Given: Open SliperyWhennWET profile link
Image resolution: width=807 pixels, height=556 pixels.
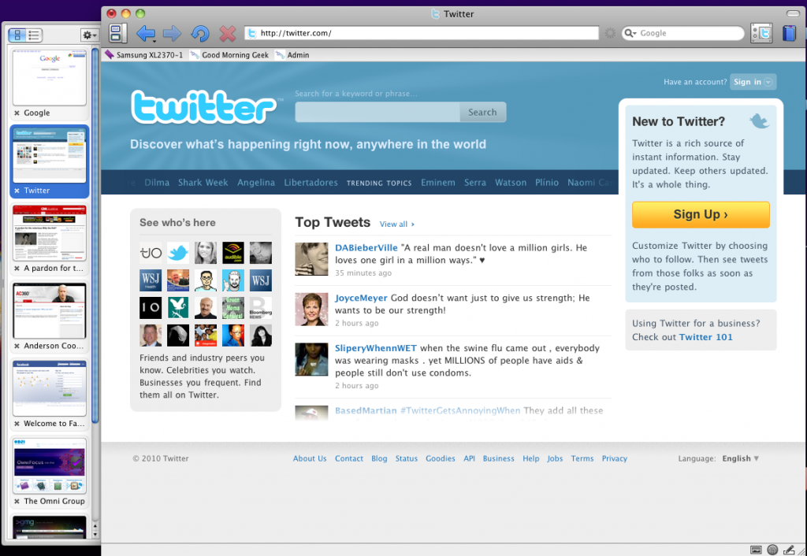Looking at the screenshot, I should 376,348.
